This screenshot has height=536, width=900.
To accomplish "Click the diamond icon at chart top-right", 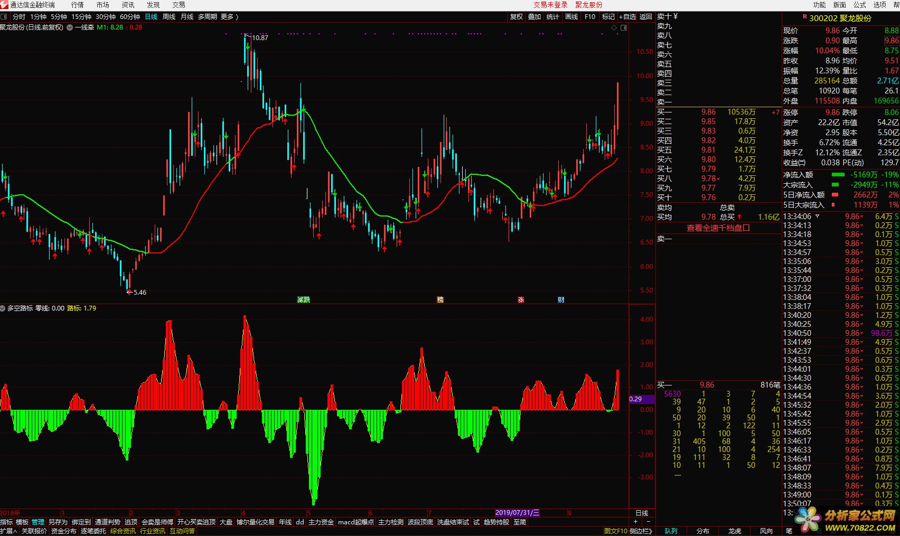I will click(614, 27).
